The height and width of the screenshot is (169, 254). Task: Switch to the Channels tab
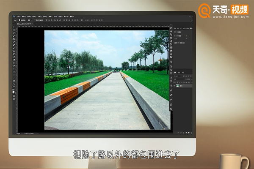[x=179, y=72]
